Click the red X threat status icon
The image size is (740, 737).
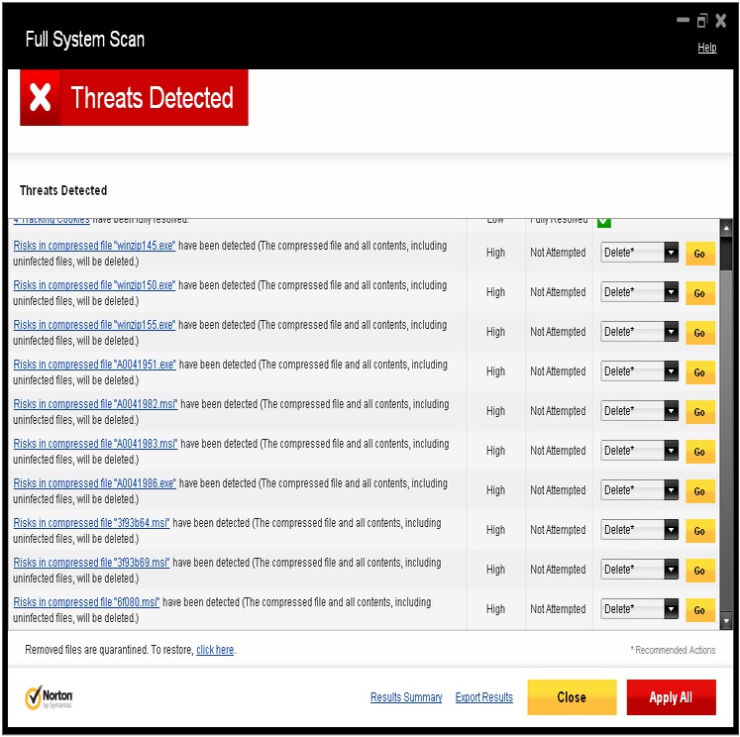[x=40, y=98]
